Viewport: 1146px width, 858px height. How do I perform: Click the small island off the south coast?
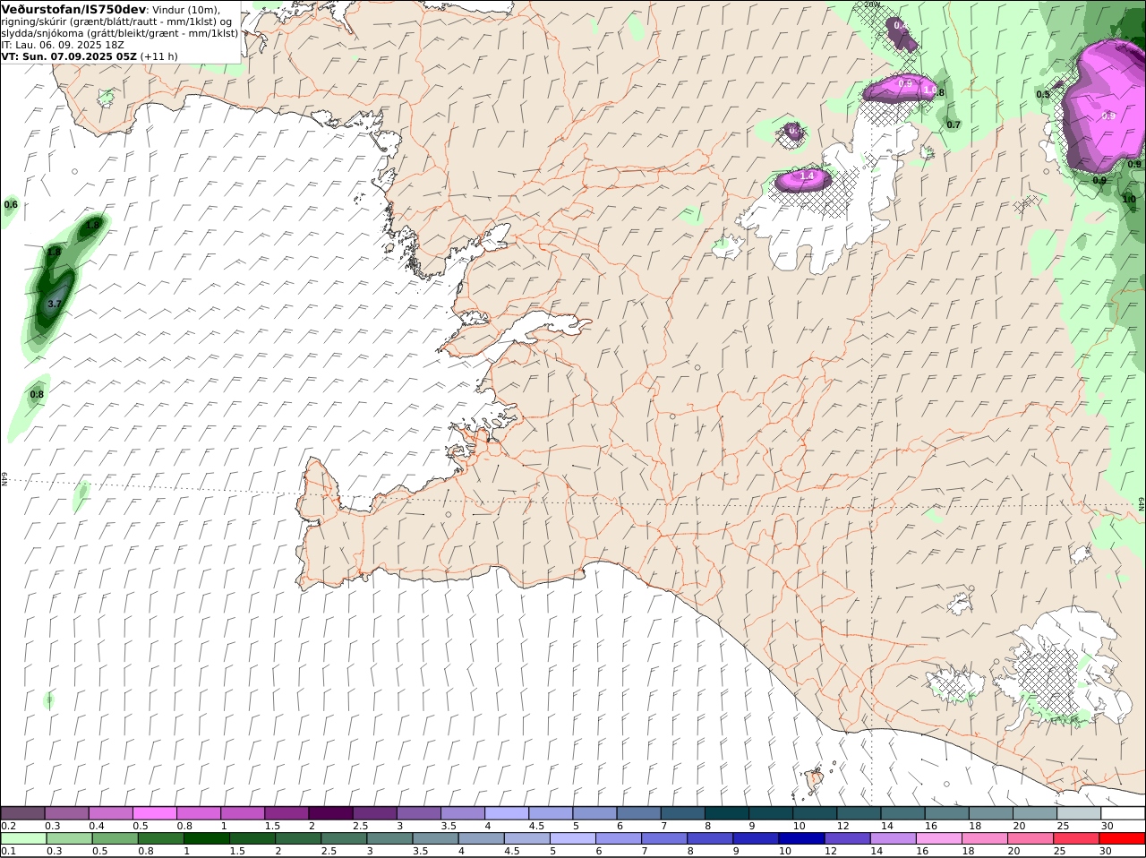click(814, 778)
